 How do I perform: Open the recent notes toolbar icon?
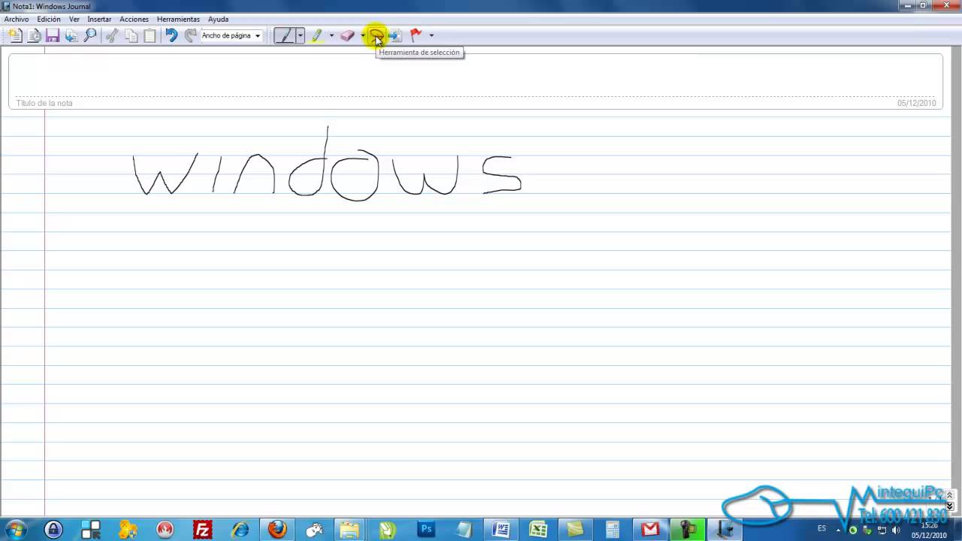point(34,35)
